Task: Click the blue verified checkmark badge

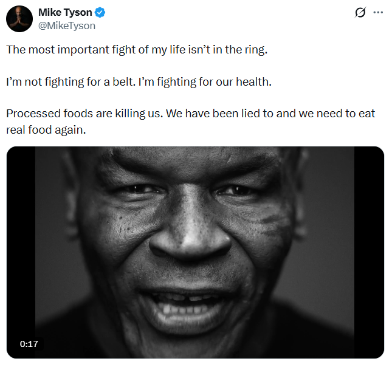Action: 100,12
